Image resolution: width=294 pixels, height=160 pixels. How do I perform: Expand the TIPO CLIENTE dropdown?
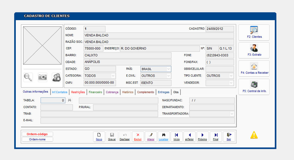(231, 76)
